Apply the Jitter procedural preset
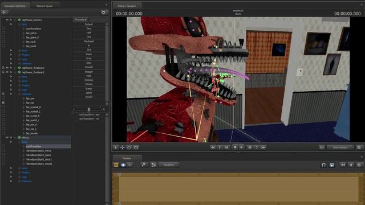Screen dimensions: 365x205 pyautogui.click(x=89, y=63)
